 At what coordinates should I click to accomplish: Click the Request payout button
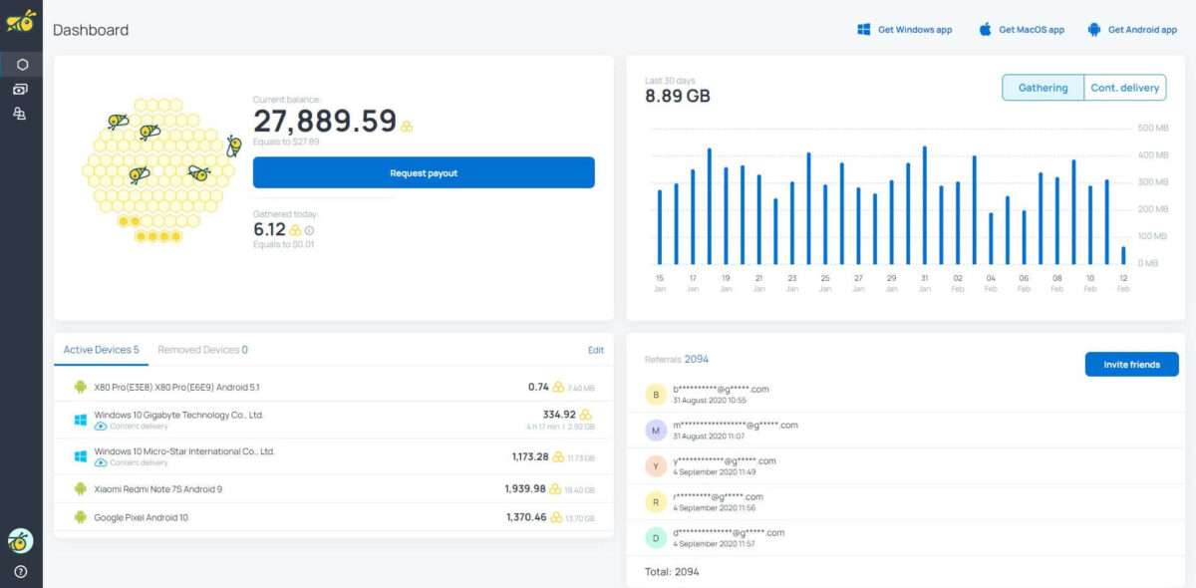coord(424,172)
